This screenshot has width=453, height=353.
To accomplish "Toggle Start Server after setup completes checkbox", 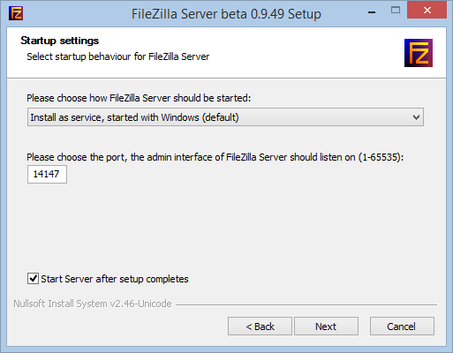I will pyautogui.click(x=33, y=278).
